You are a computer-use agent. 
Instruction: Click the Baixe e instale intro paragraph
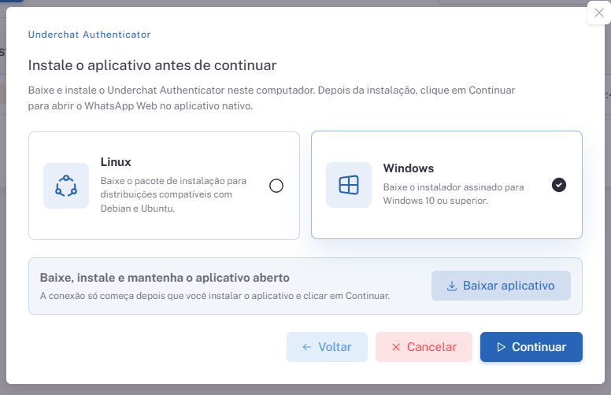tap(272, 98)
